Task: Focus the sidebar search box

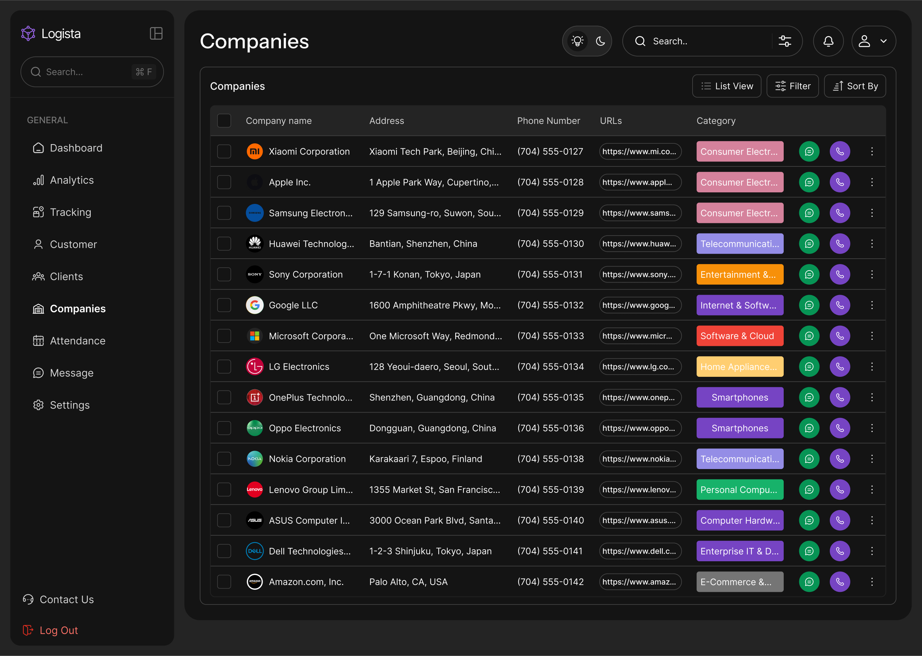Action: tap(92, 72)
